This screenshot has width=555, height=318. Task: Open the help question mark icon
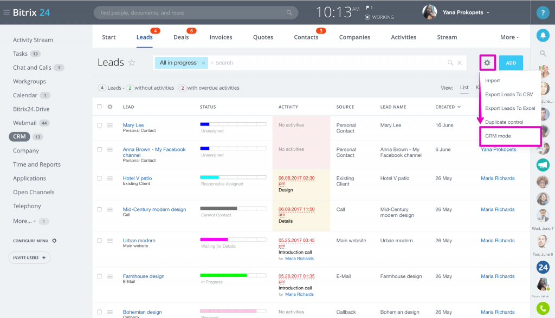click(543, 13)
